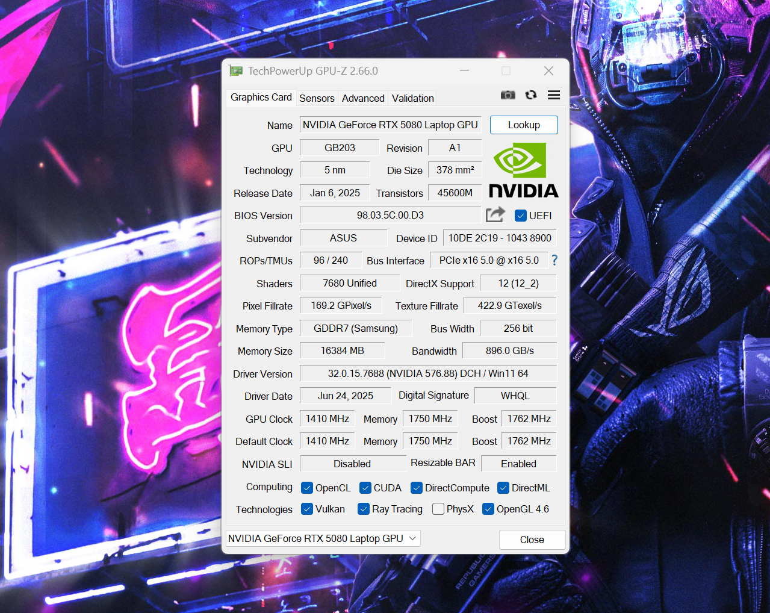The image size is (770, 613).
Task: Toggle the OpenGL 4.6 checkbox
Action: [488, 509]
